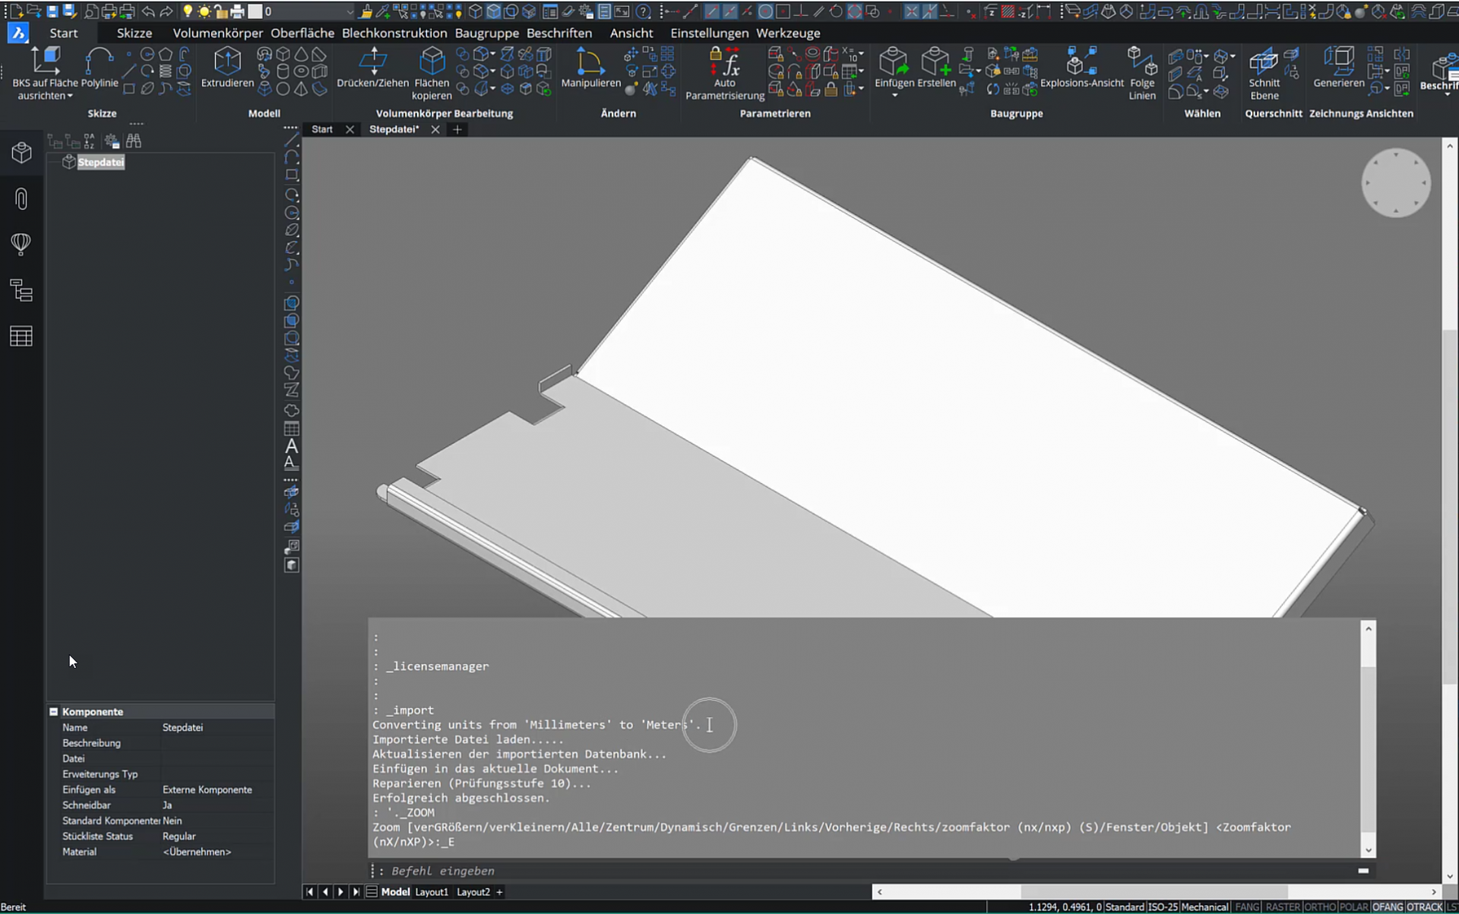This screenshot has height=914, width=1459.
Task: Open the Blechkonstruktion ribbon tab
Action: coord(394,33)
